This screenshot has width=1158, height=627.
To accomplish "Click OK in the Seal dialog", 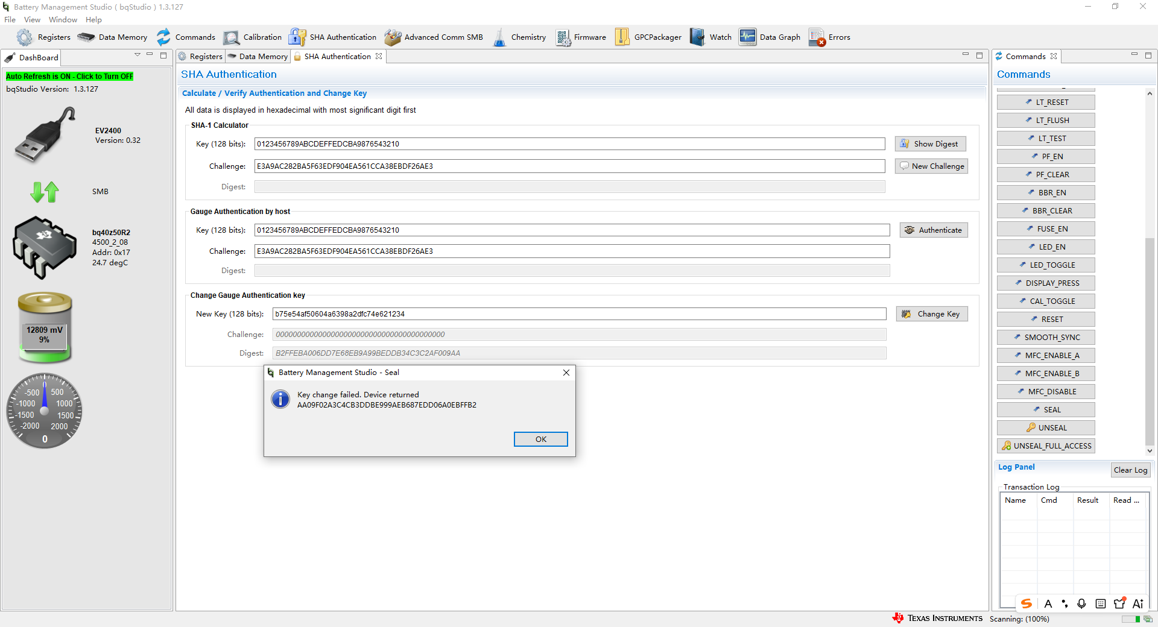I will (x=541, y=439).
